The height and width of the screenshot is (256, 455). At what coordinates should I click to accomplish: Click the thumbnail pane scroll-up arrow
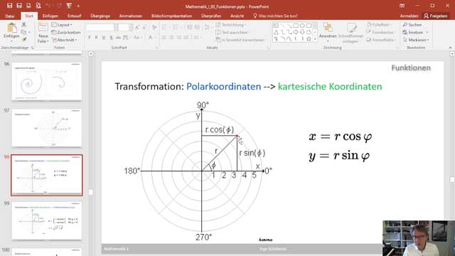(x=91, y=54)
